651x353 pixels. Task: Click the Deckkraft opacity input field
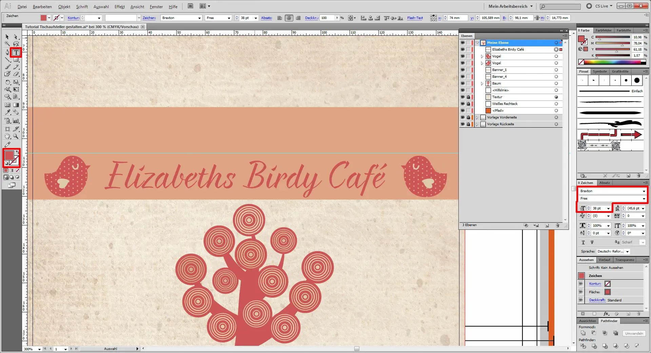coord(328,18)
